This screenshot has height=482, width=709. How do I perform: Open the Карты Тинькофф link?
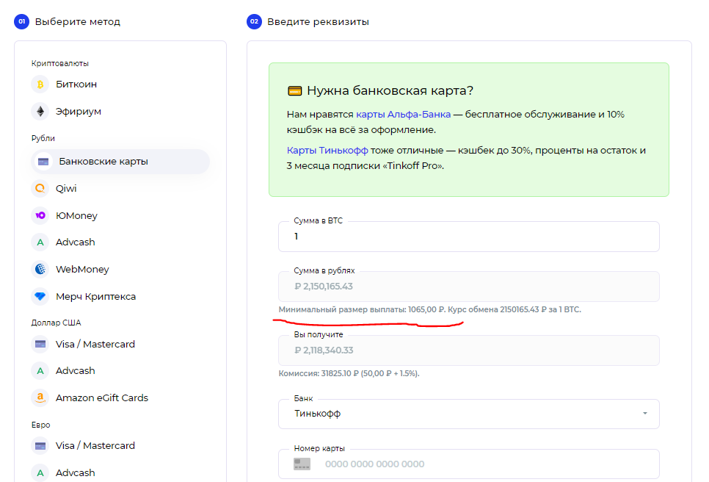(x=327, y=150)
